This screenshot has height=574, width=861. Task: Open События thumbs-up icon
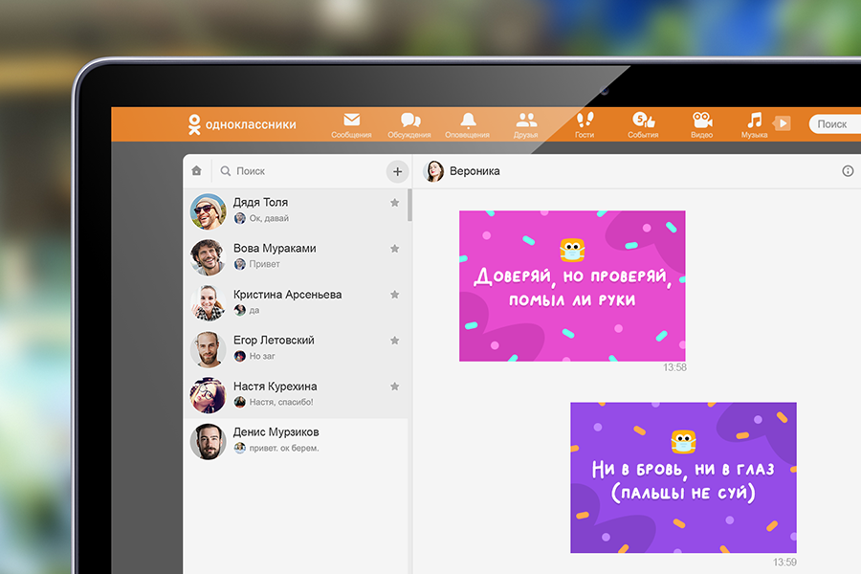[x=644, y=120]
